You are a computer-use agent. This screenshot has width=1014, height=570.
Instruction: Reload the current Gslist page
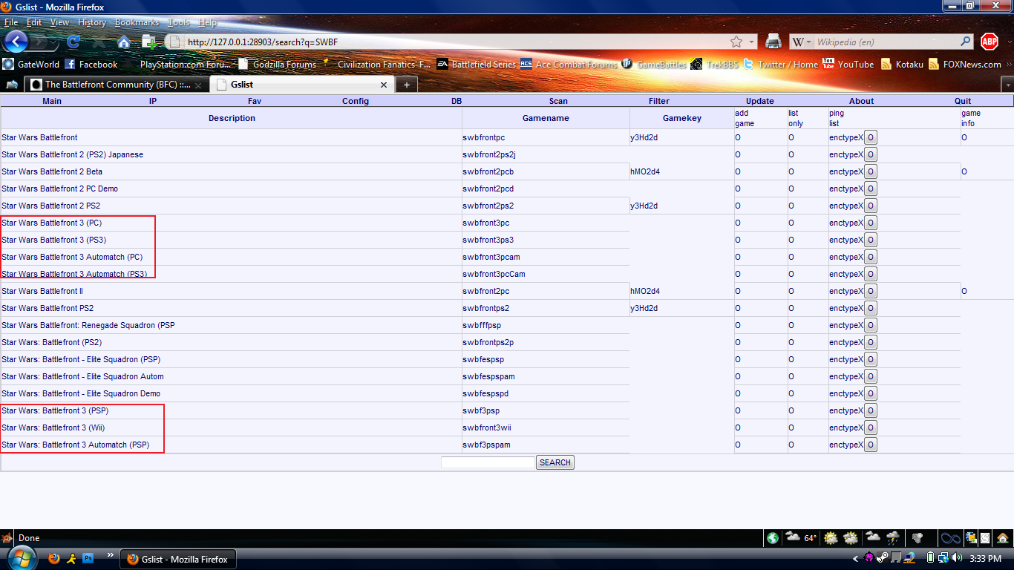[73, 42]
